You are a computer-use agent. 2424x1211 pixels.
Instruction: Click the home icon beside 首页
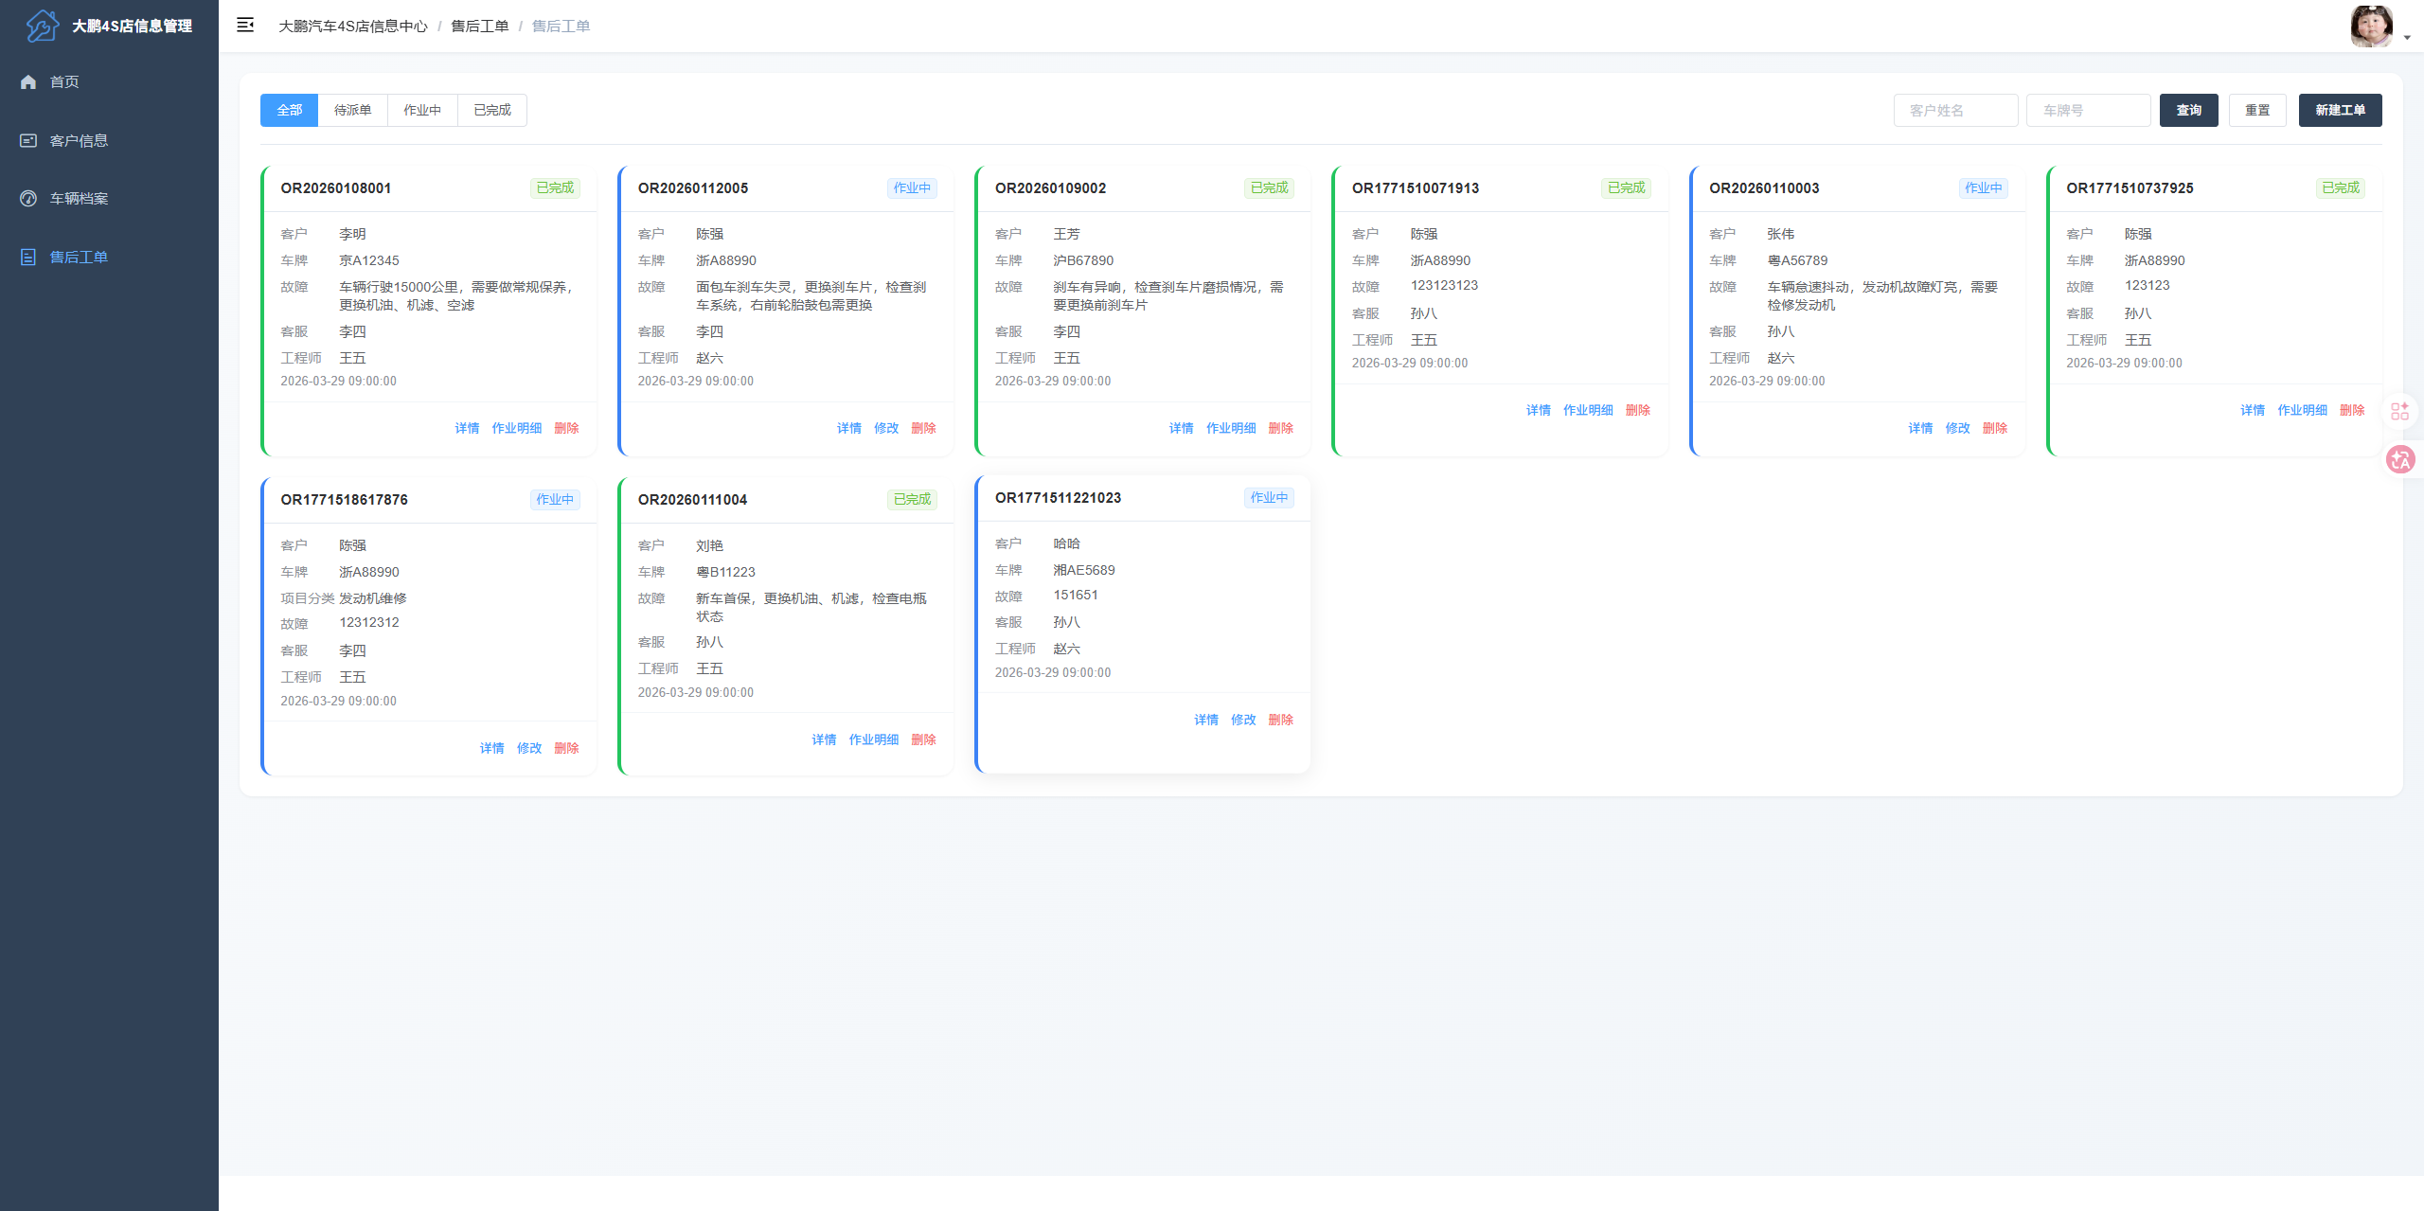coord(28,82)
